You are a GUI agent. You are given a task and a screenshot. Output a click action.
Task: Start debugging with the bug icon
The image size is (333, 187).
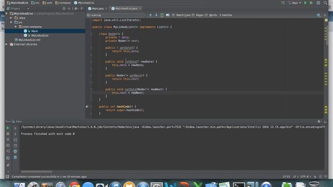(311, 3)
